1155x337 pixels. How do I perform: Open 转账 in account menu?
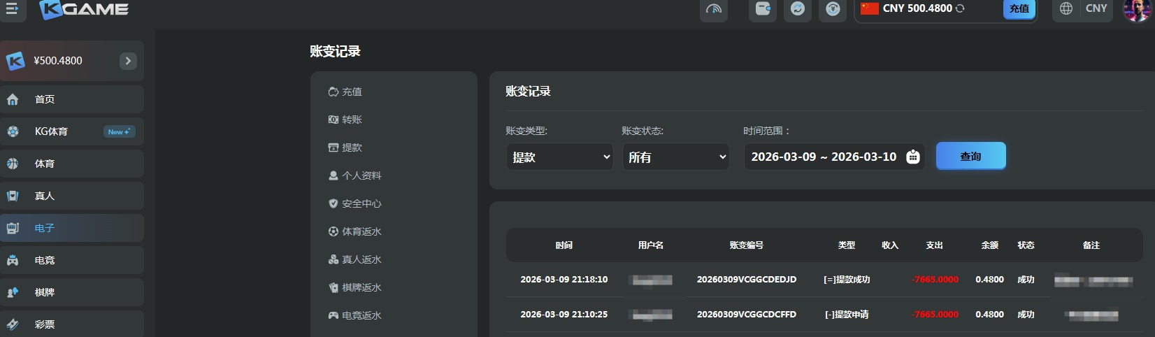point(345,120)
